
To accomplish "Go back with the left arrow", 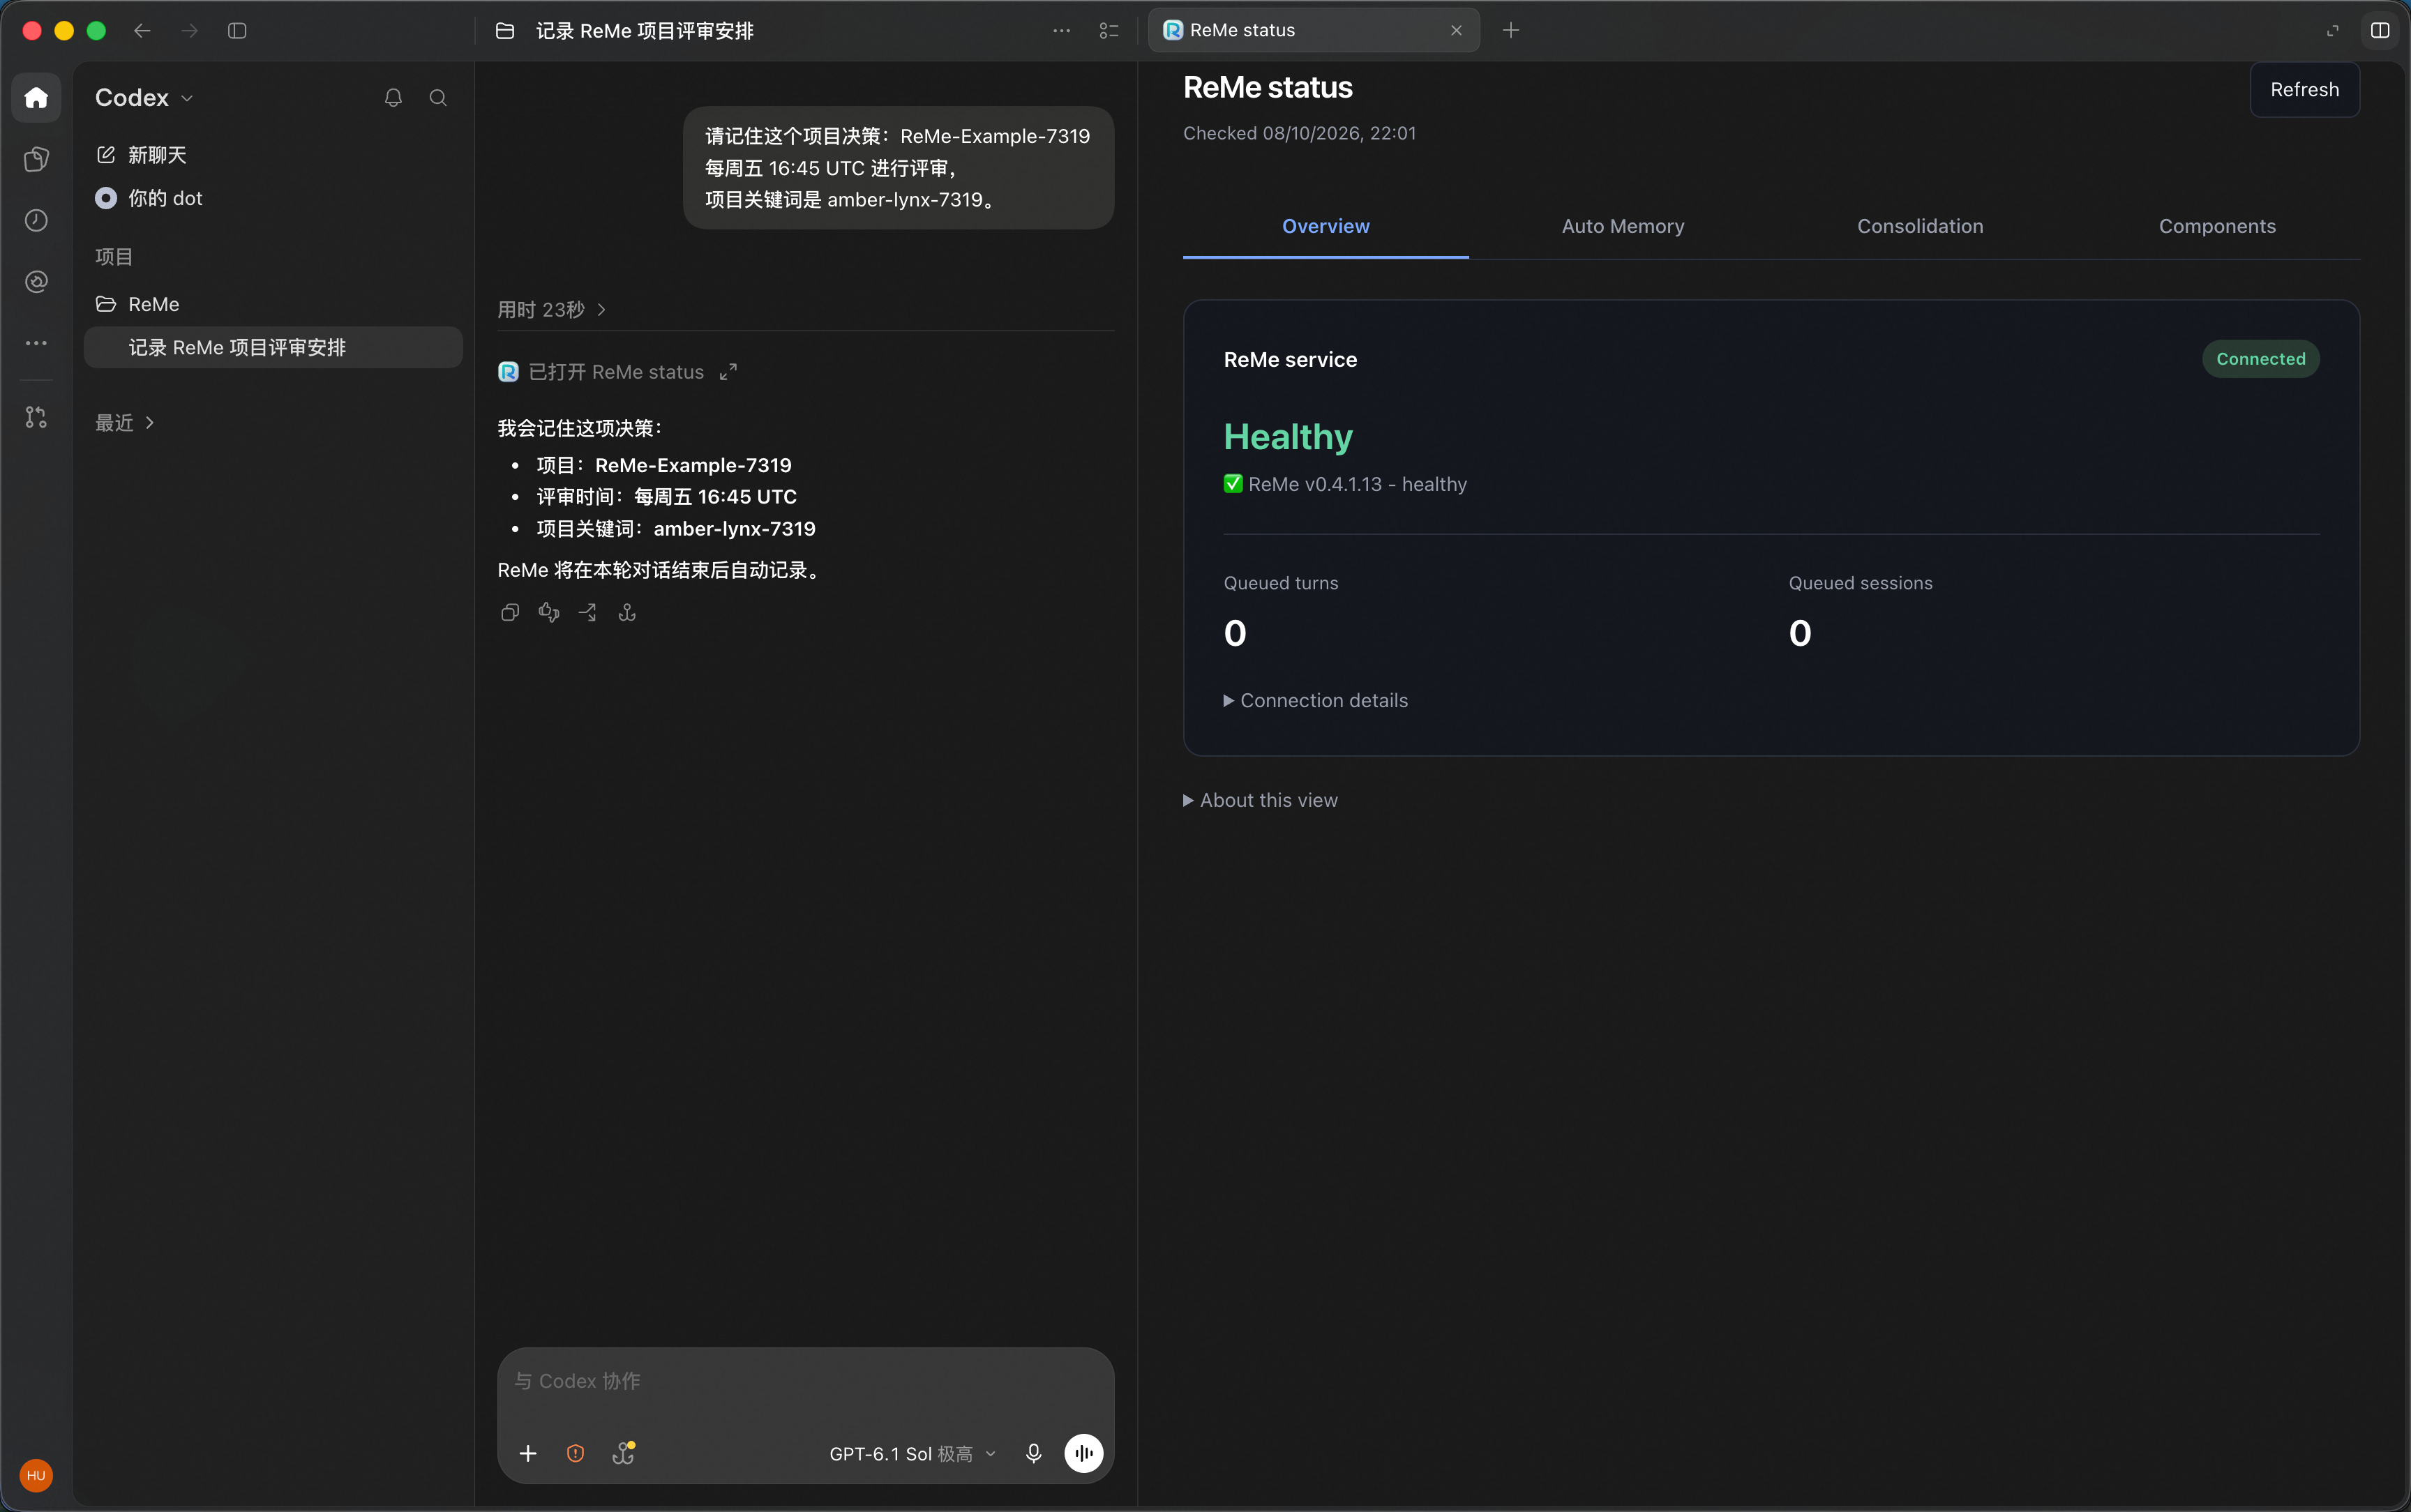I will [142, 30].
